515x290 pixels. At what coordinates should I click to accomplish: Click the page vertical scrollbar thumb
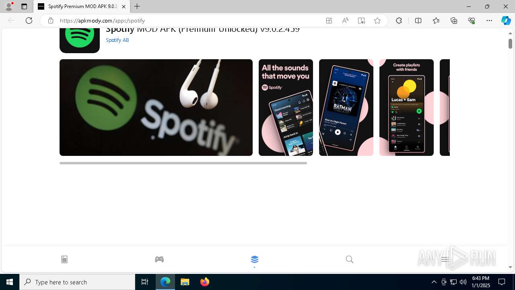point(510,43)
